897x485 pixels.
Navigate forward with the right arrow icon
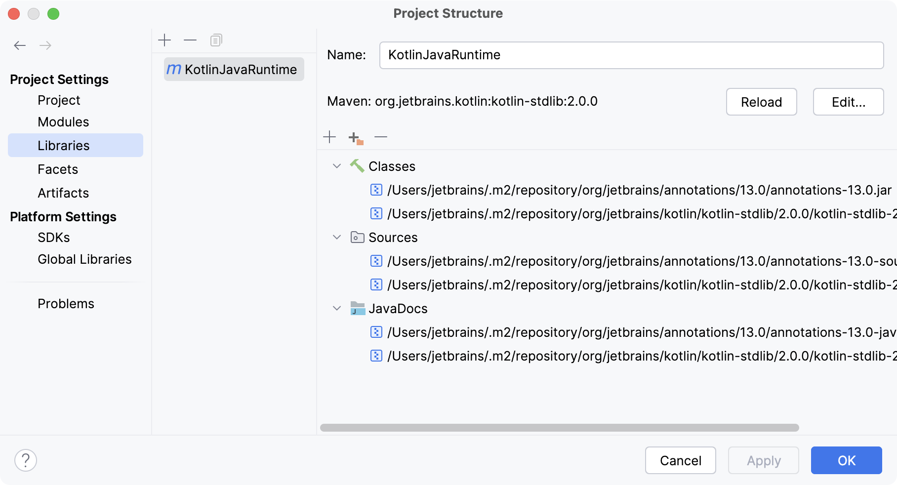click(45, 45)
